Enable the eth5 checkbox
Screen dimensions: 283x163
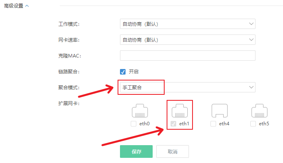coord(253,124)
